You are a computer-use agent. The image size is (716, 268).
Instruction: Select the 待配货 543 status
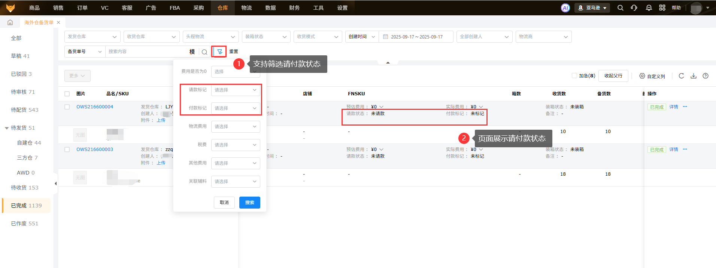[25, 110]
